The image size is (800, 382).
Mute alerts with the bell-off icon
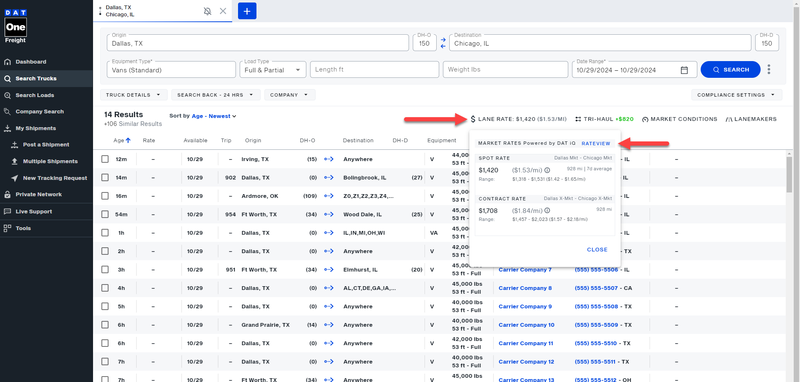pyautogui.click(x=207, y=11)
